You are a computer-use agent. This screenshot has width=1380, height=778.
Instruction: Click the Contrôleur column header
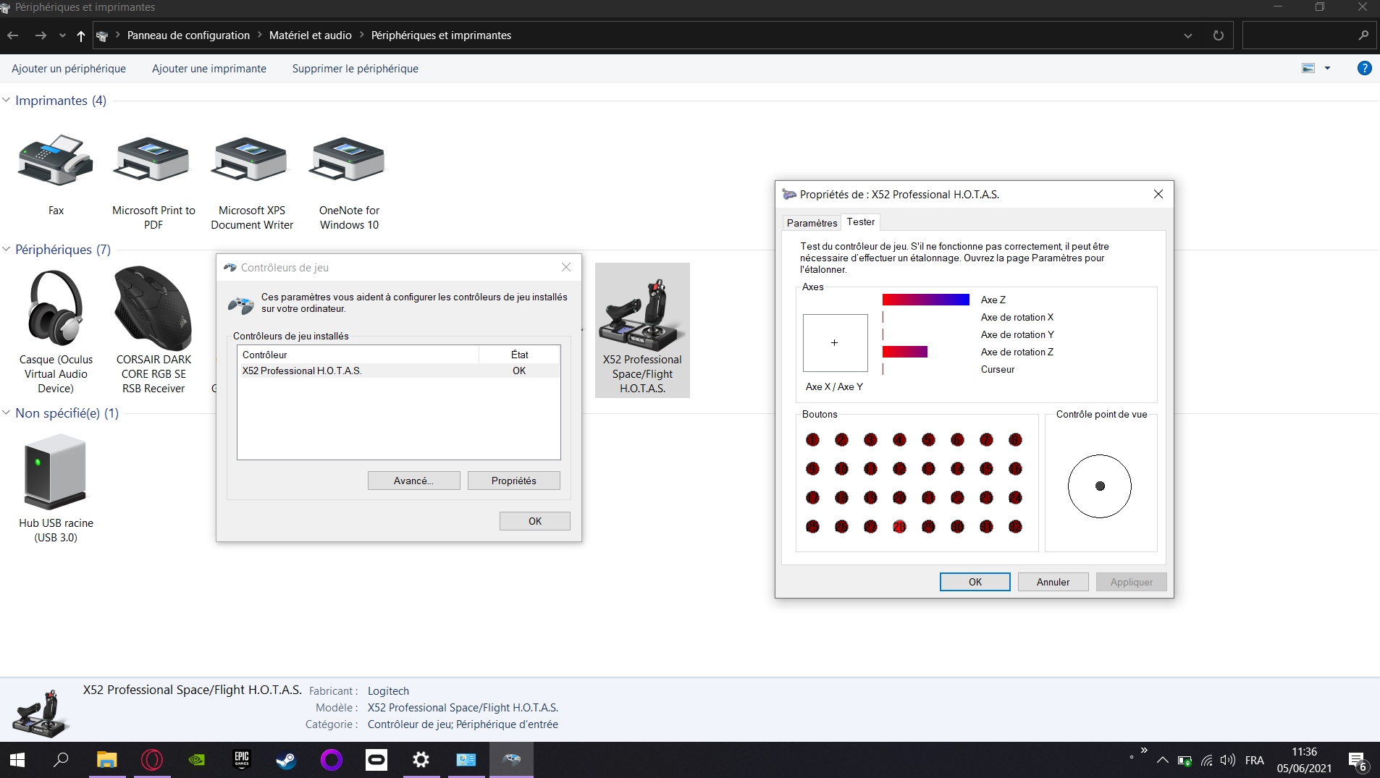tap(358, 355)
